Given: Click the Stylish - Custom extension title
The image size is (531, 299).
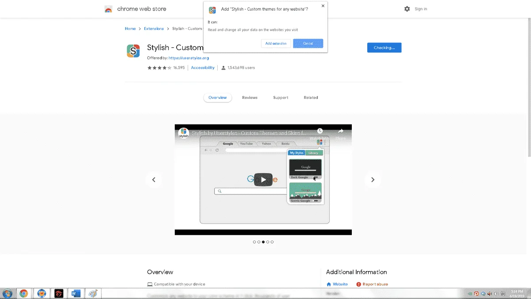Looking at the screenshot, I should tap(175, 47).
